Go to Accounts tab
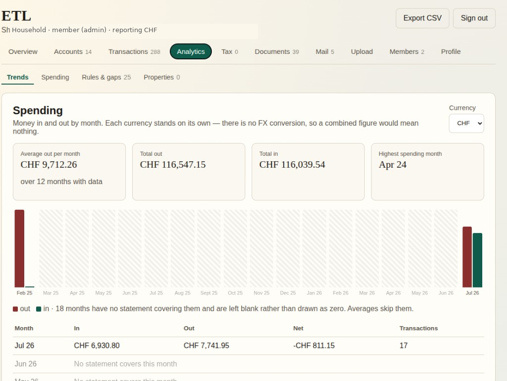 [x=73, y=51]
